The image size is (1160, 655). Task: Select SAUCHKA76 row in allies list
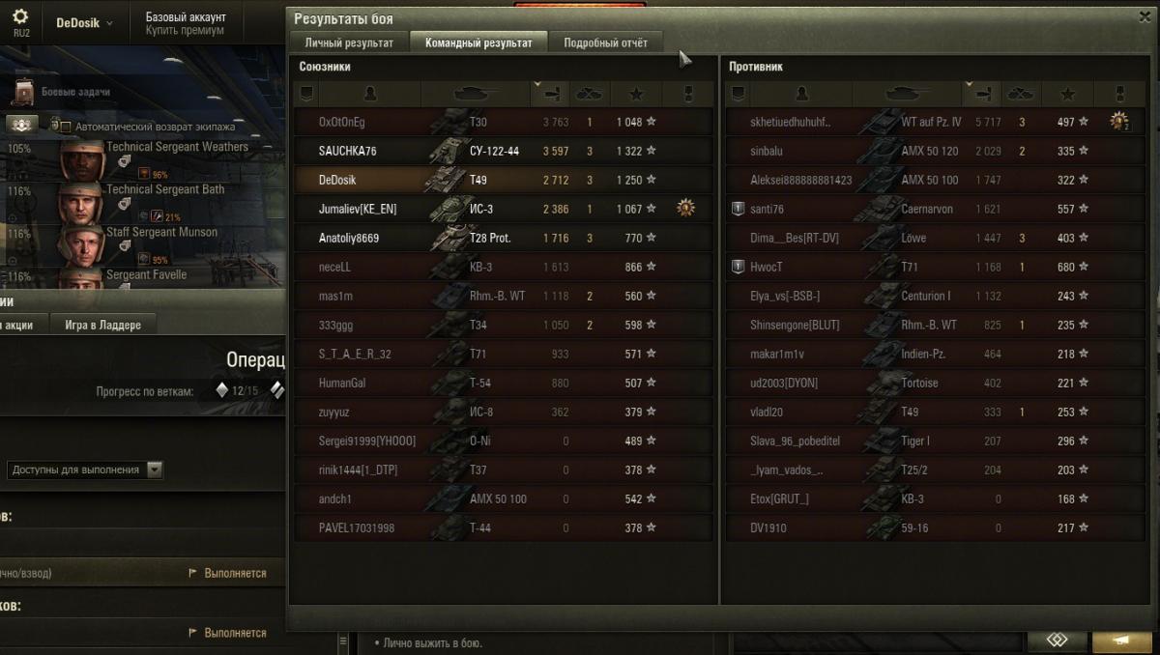click(x=504, y=151)
